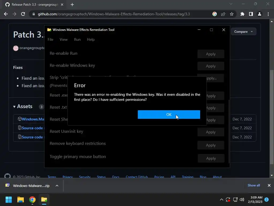The image size is (274, 206).
Task: Open the Status footer link
Action: coord(101,177)
